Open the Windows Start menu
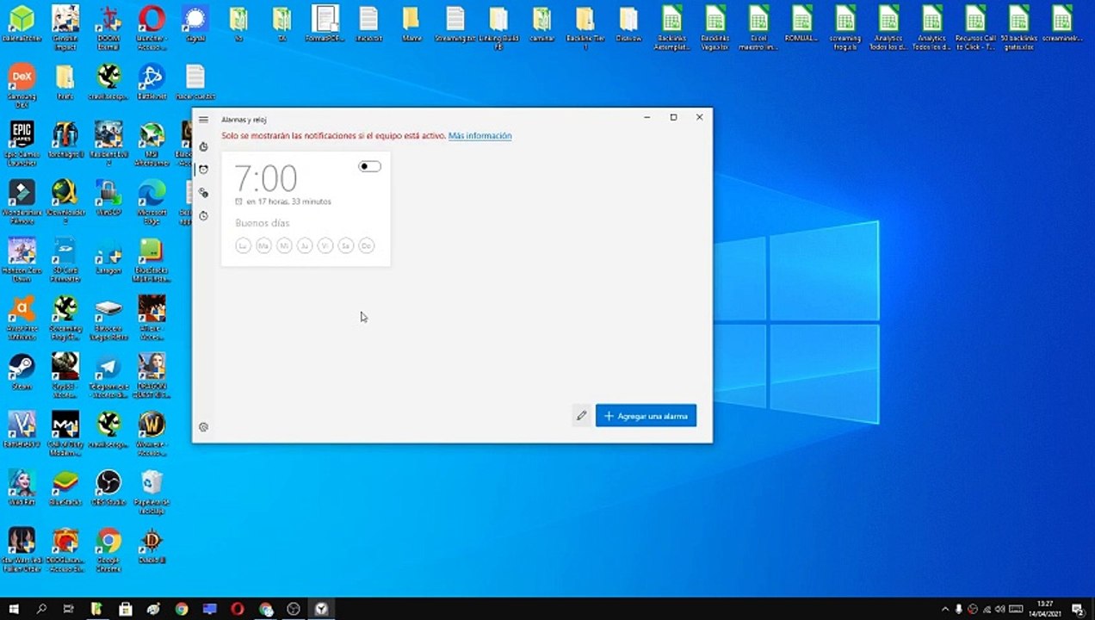The height and width of the screenshot is (620, 1095). pos(14,609)
